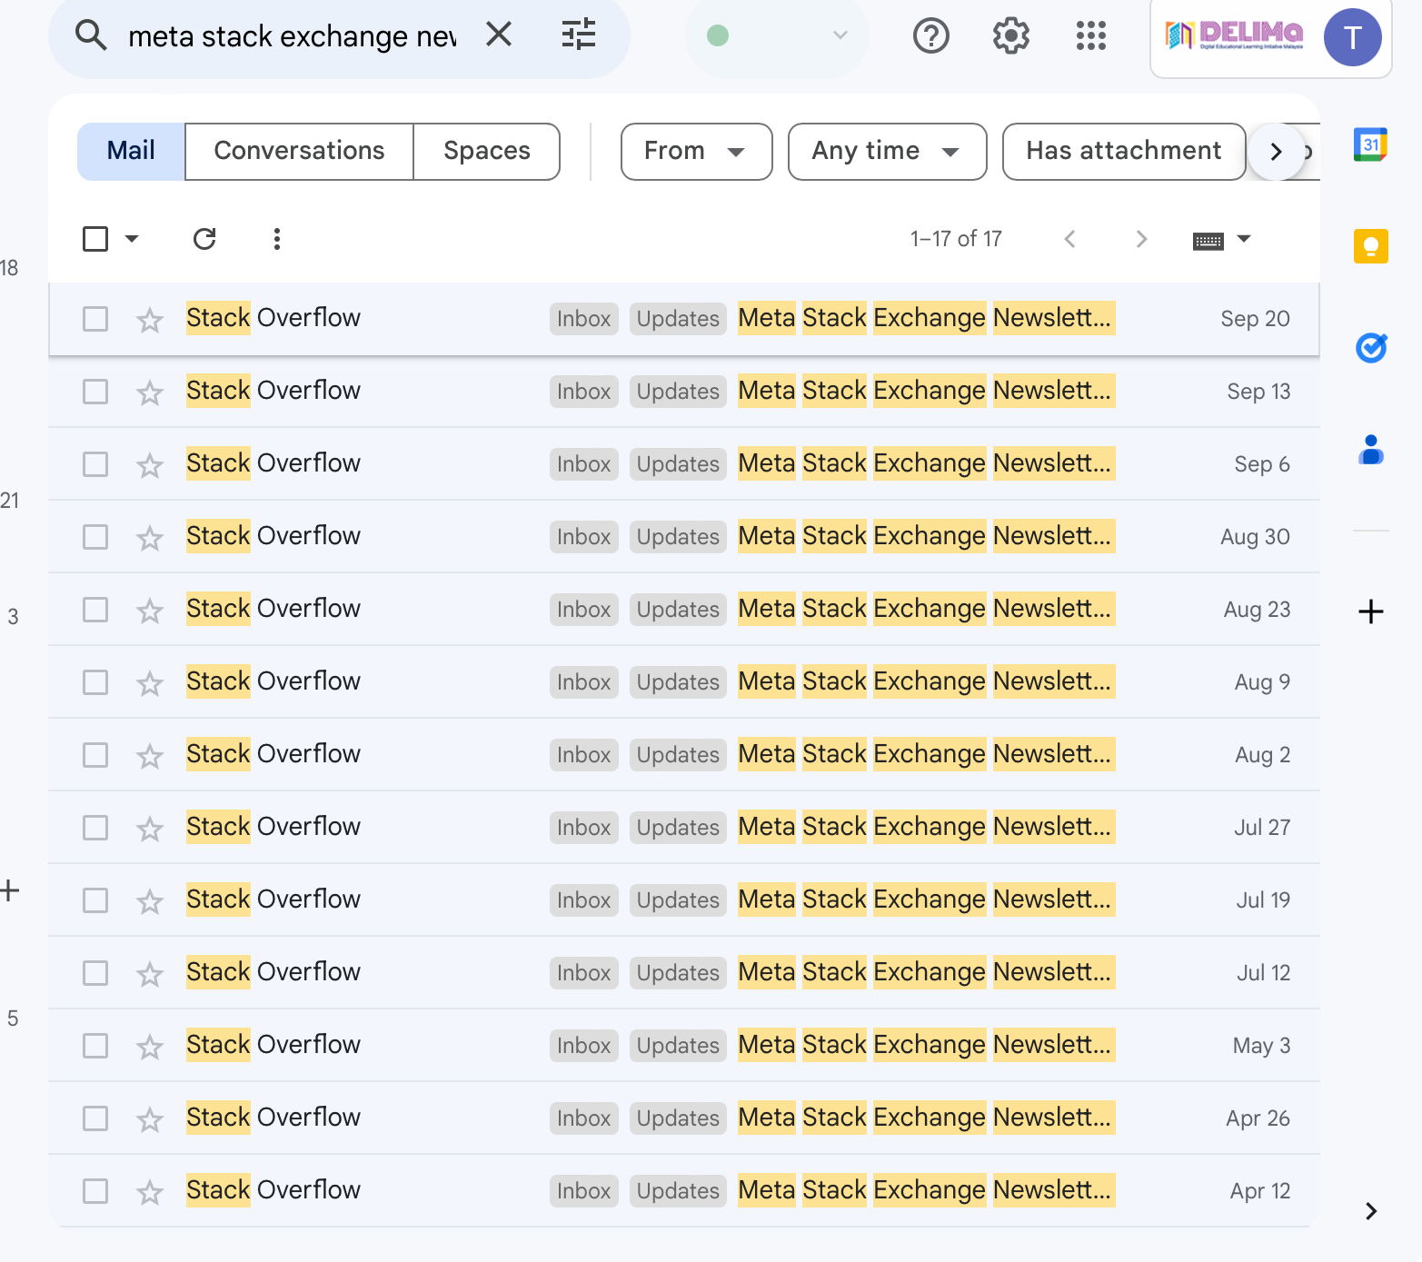Star the Aug 2 email
Image resolution: width=1422 pixels, height=1262 pixels.
150,755
